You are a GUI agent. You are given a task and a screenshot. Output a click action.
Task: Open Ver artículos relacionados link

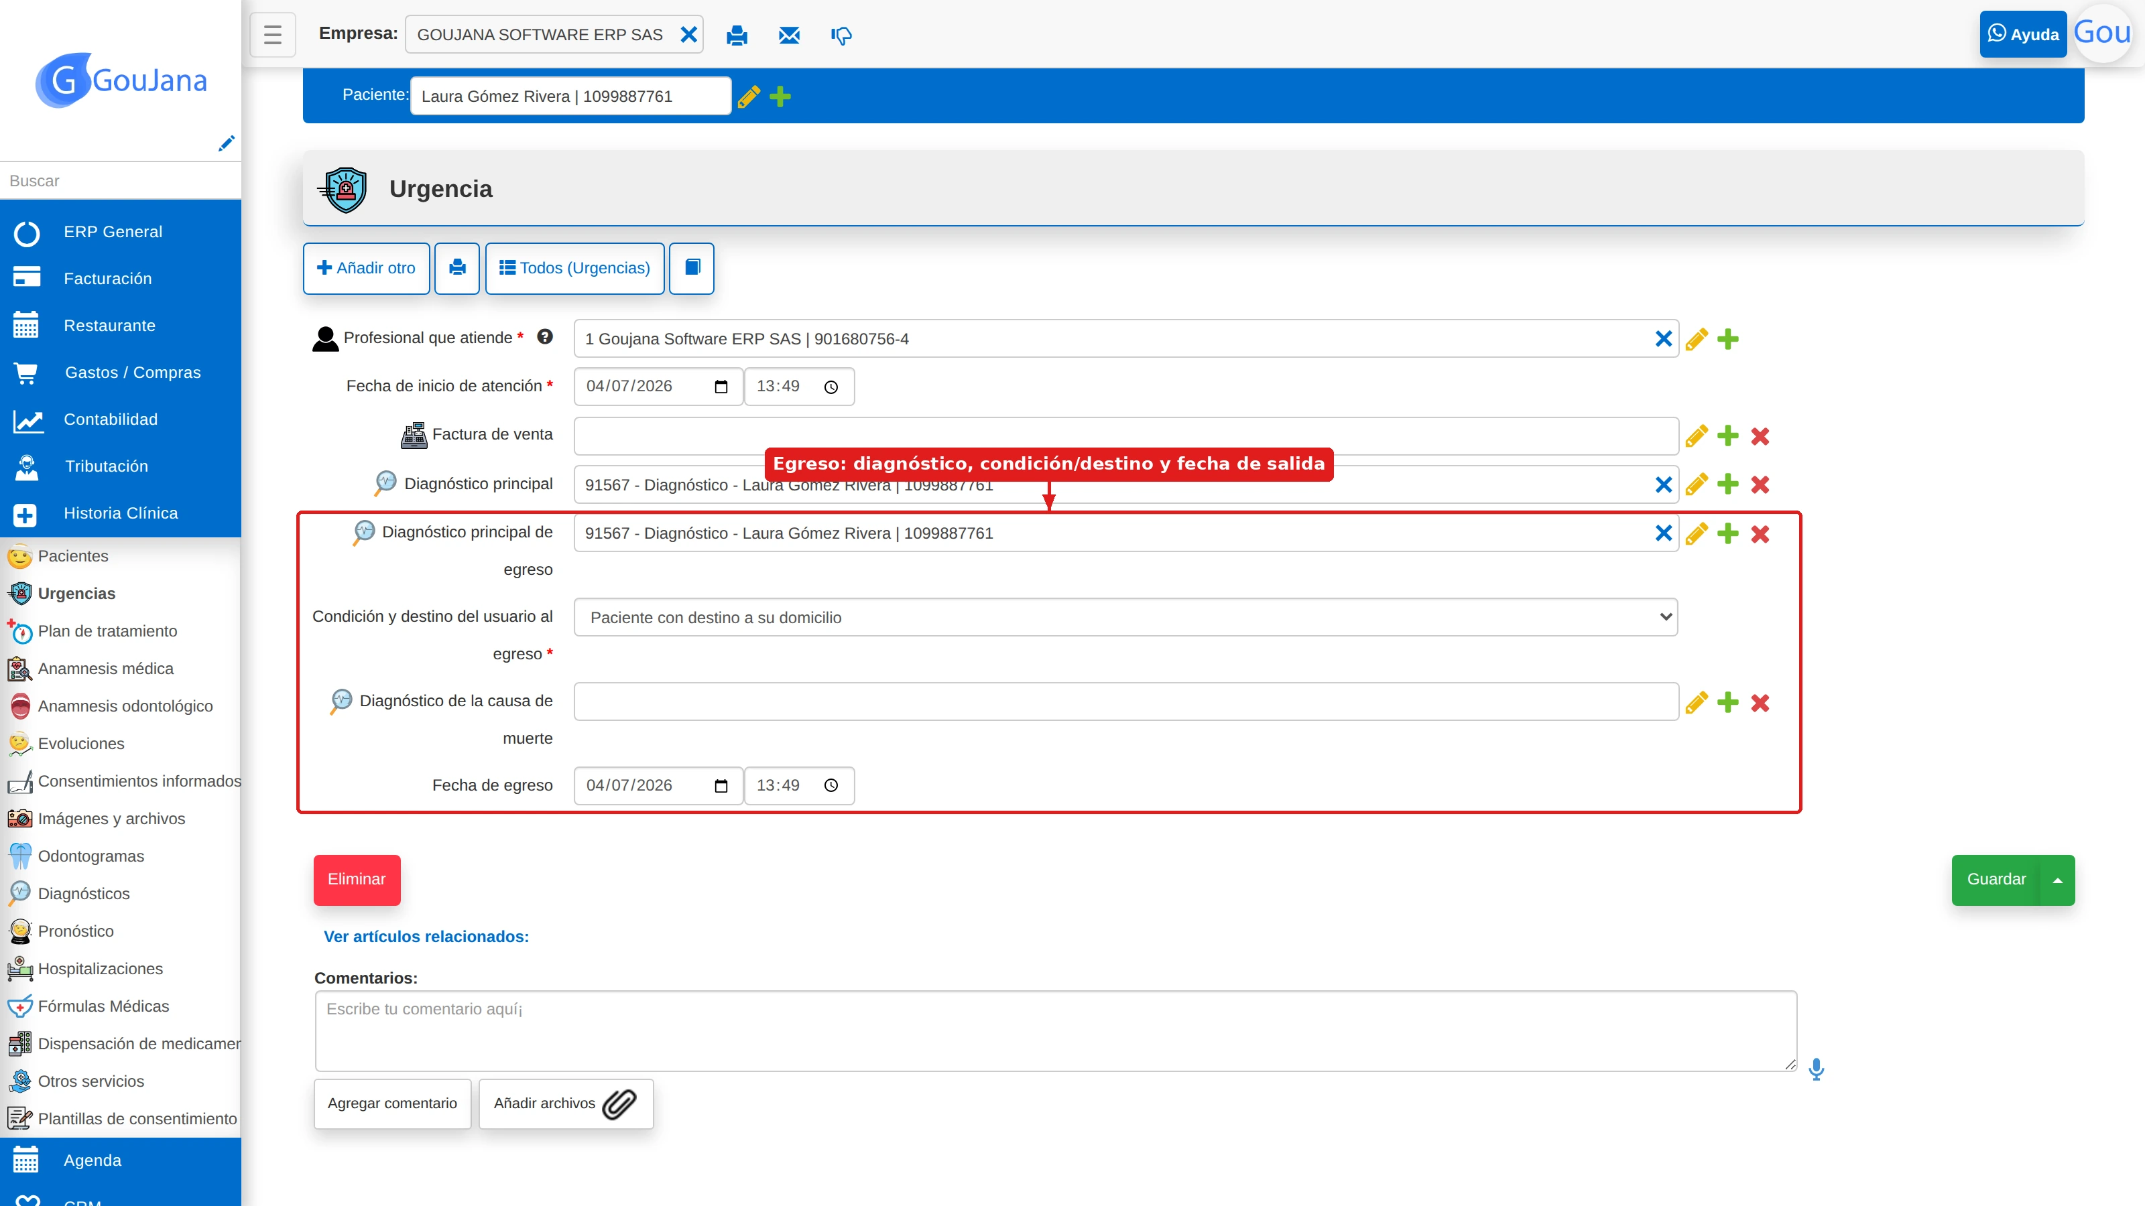coord(426,937)
